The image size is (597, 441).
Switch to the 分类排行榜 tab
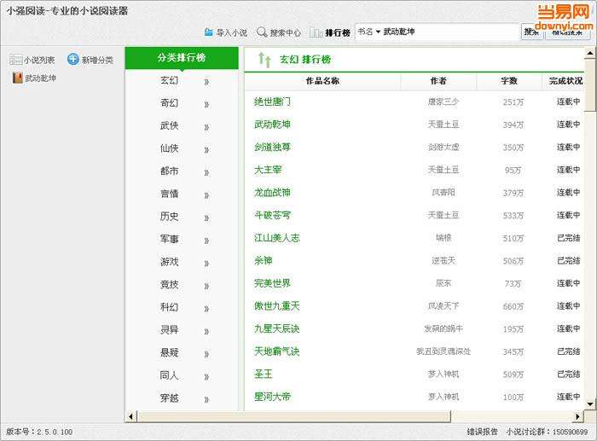(181, 58)
